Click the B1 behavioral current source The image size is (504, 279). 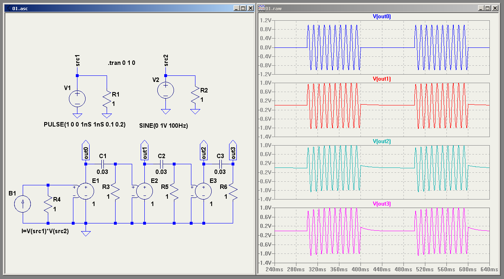tap(23, 204)
